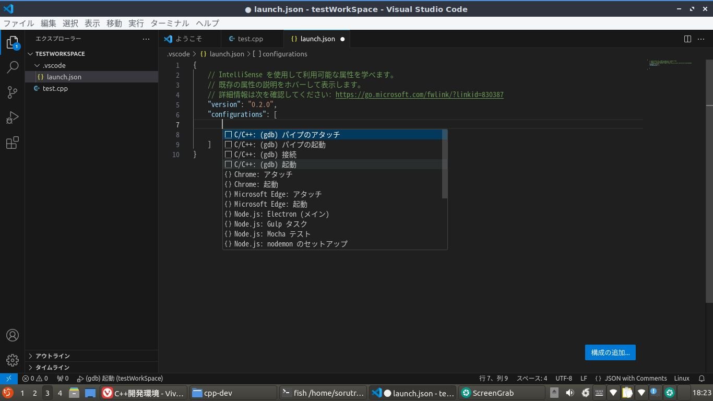The image size is (713, 401).
Task: Open the 表示 menu
Action: [x=92, y=23]
